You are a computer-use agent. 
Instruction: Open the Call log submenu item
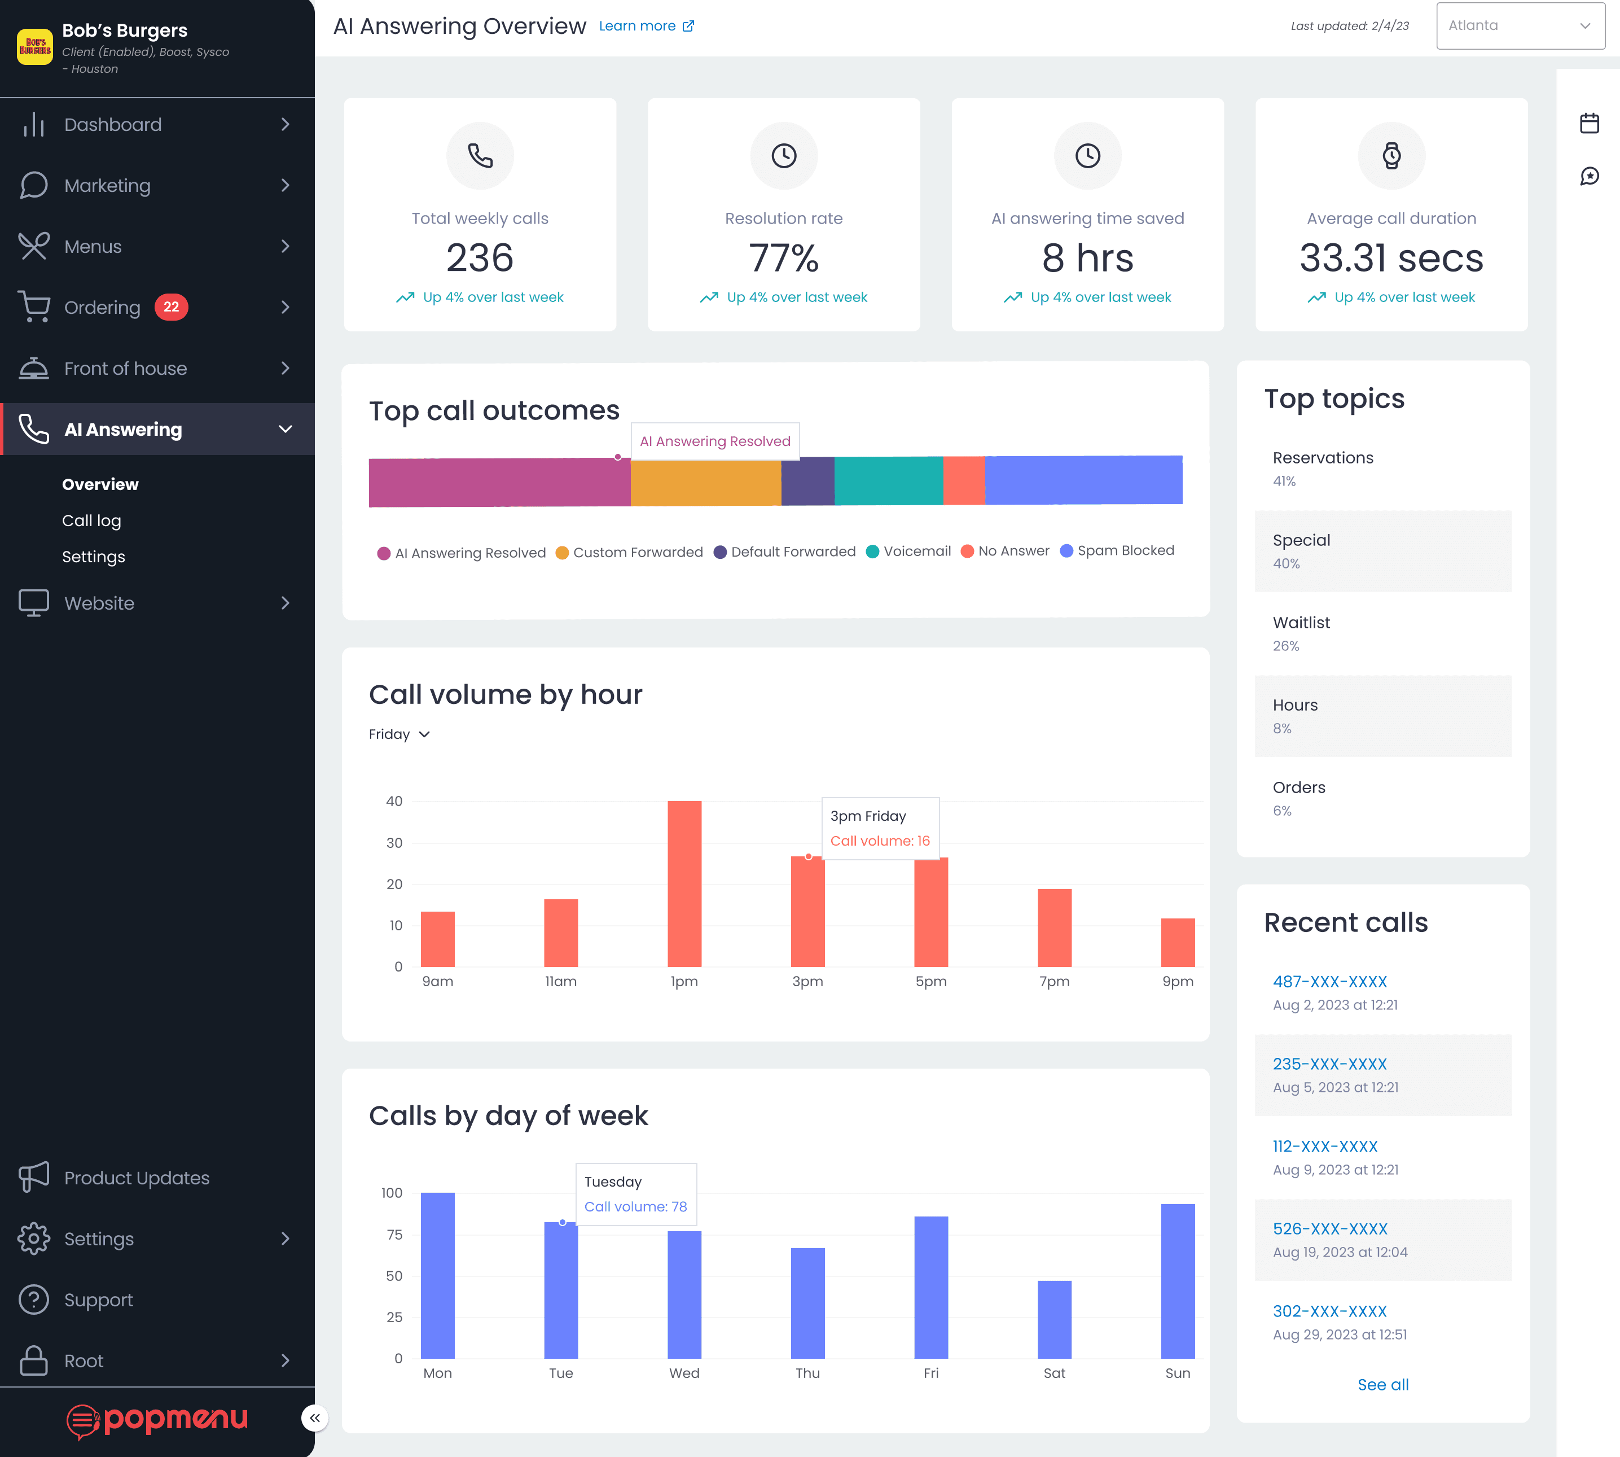[91, 520]
